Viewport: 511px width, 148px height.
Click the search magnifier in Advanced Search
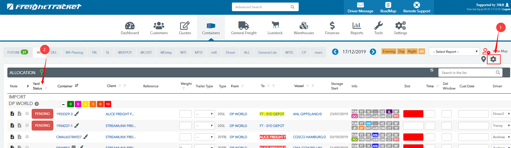(x=293, y=7)
